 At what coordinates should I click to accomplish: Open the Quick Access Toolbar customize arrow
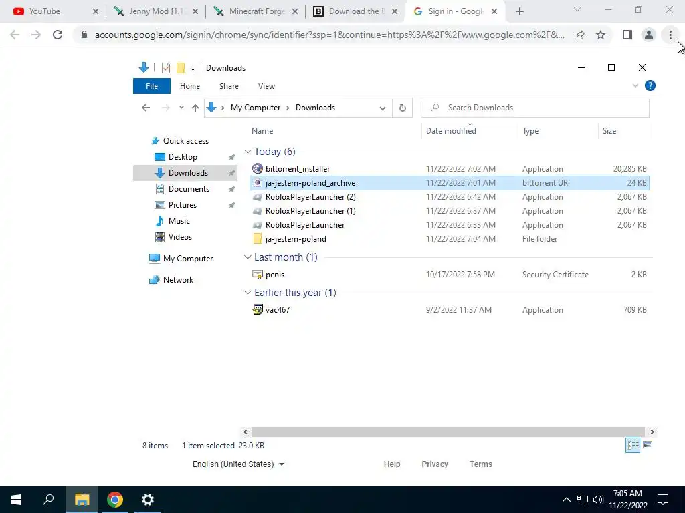(193, 69)
